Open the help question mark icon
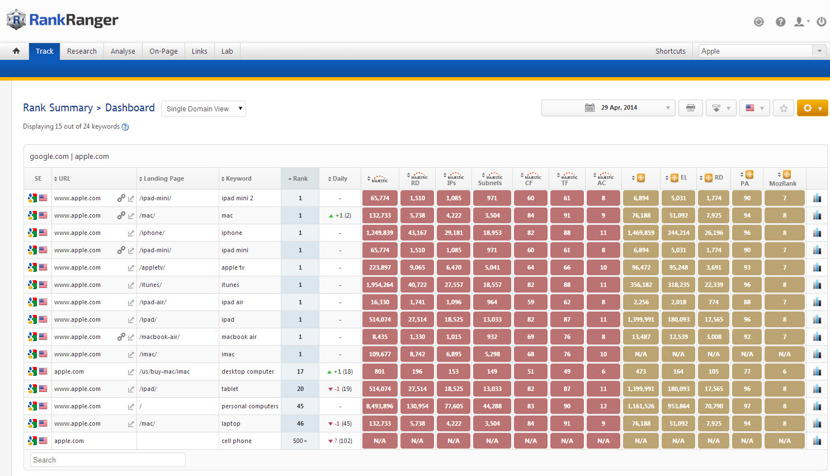Viewport: 830px width, 476px height. pos(780,22)
